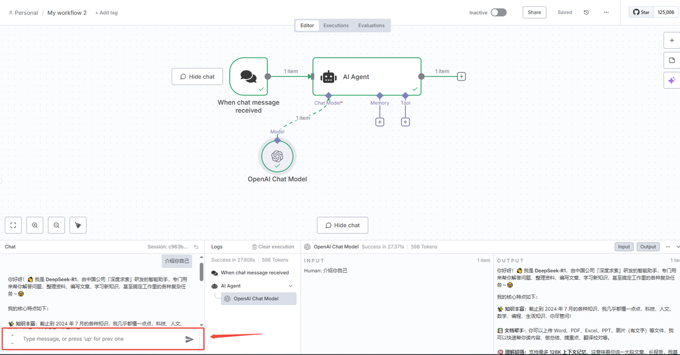
Task: Tidy up the workflow nodes
Action: coord(78,225)
